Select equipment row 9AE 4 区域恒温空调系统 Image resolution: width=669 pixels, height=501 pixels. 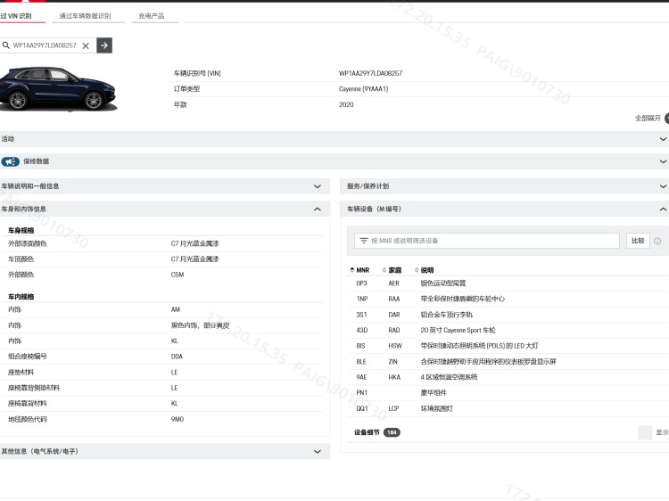point(508,377)
